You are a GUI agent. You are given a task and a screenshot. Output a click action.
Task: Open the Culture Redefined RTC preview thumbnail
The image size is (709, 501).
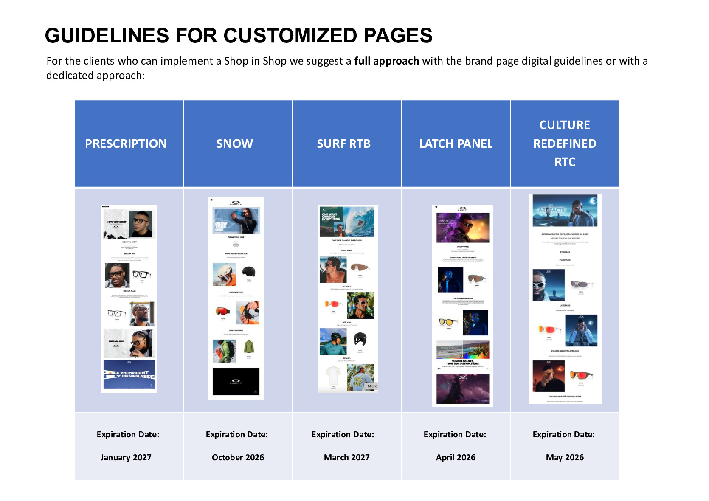pos(566,299)
